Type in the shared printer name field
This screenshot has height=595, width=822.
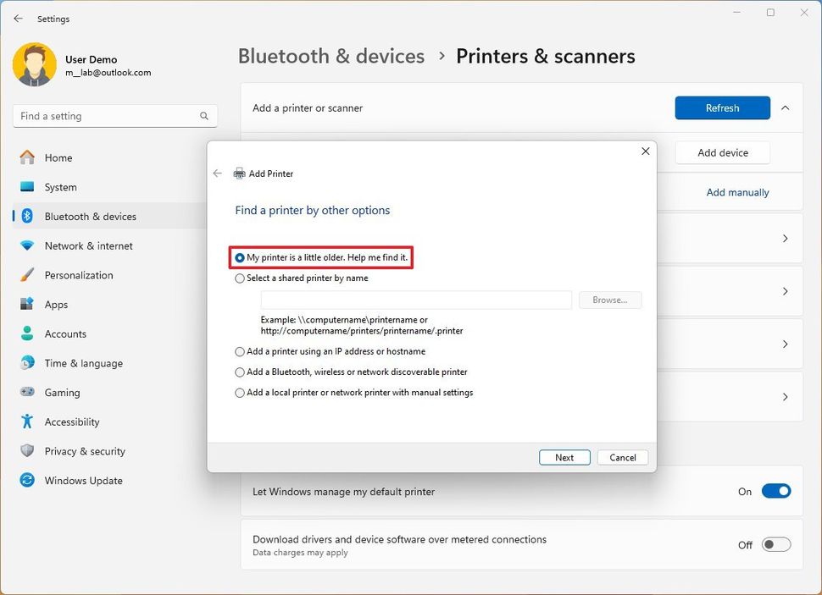click(x=415, y=300)
